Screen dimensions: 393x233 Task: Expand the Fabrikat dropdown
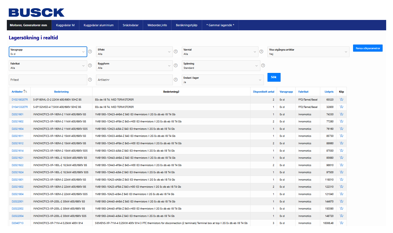[x=48, y=66]
